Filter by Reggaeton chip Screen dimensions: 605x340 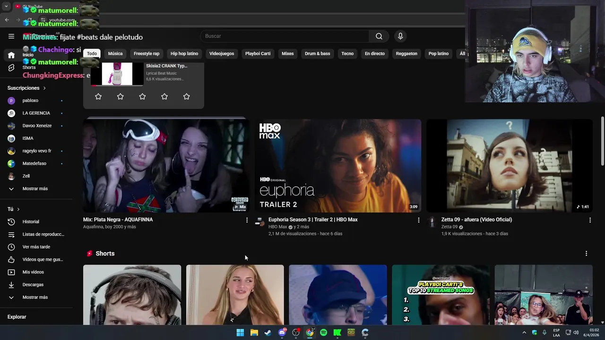click(x=406, y=53)
